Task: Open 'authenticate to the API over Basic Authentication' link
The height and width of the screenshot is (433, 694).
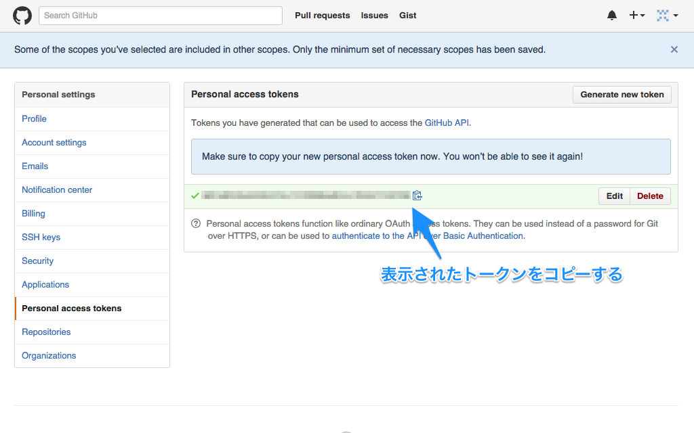Action: coord(428,236)
